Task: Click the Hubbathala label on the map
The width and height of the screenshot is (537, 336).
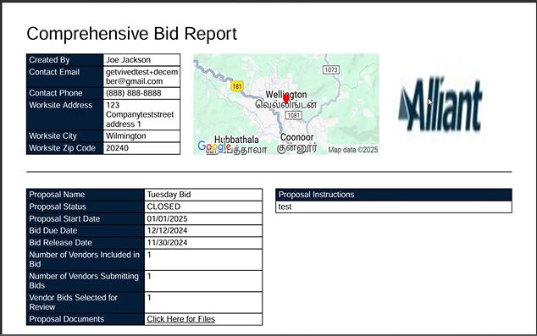Action: coord(236,140)
